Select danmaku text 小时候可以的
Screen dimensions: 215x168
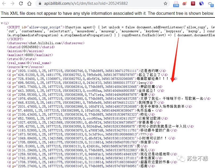149,138
